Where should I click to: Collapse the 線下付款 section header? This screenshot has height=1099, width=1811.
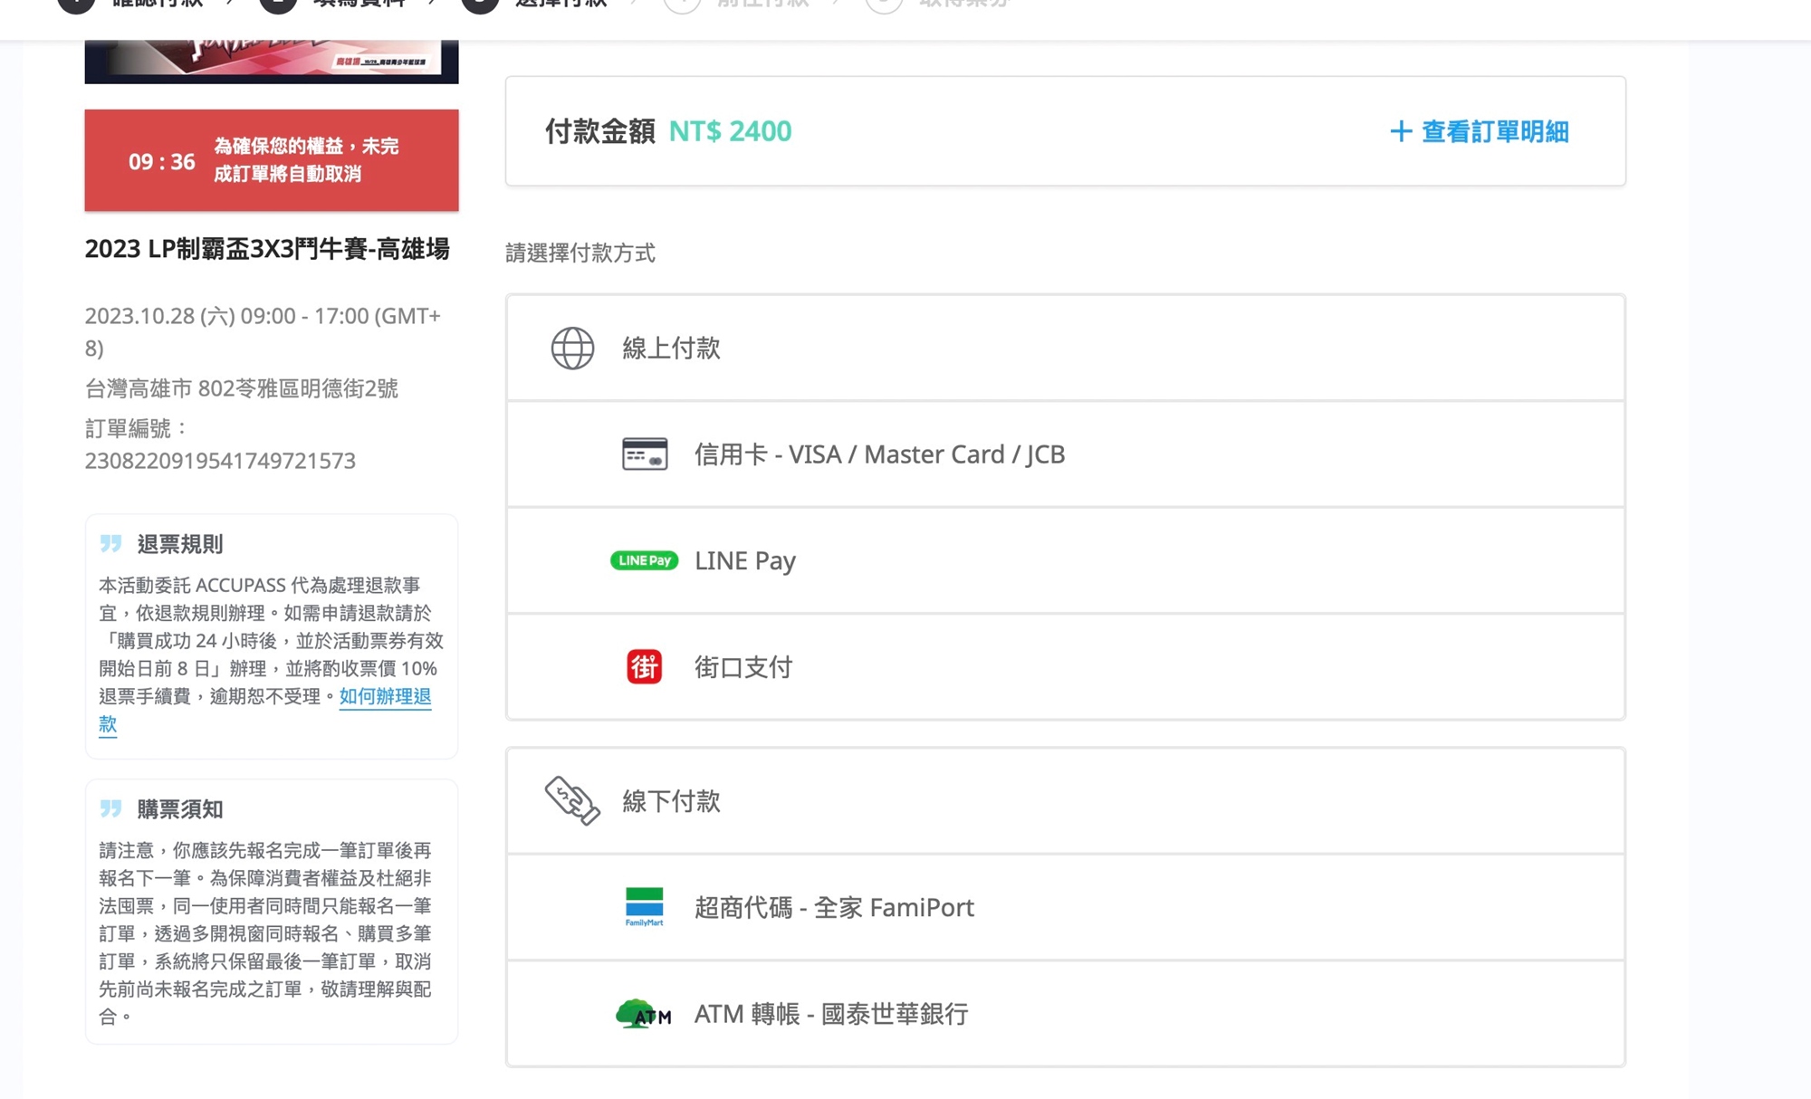pos(671,801)
